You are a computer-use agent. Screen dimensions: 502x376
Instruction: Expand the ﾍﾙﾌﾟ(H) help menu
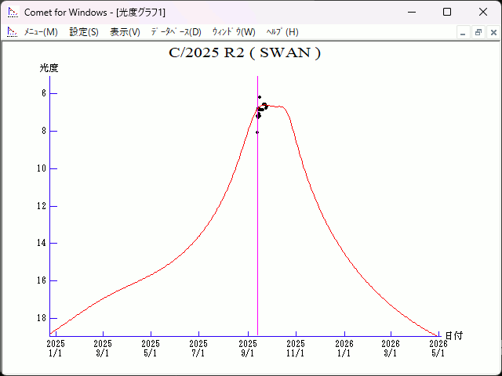pos(282,32)
